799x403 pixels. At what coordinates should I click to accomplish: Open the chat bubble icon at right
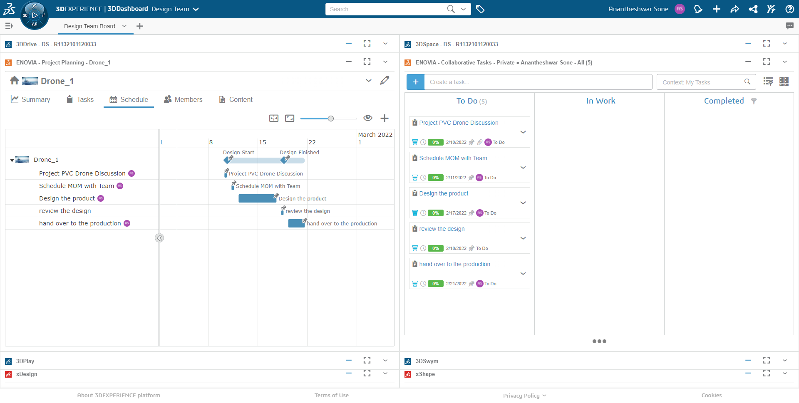(x=789, y=26)
